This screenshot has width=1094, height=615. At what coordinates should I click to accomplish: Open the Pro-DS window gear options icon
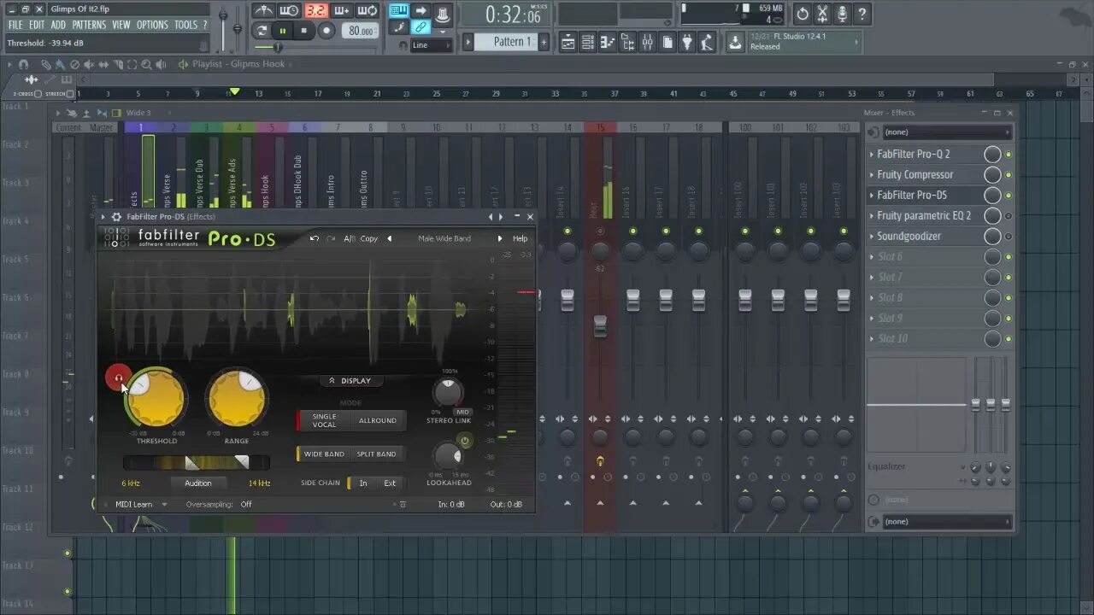tap(116, 217)
